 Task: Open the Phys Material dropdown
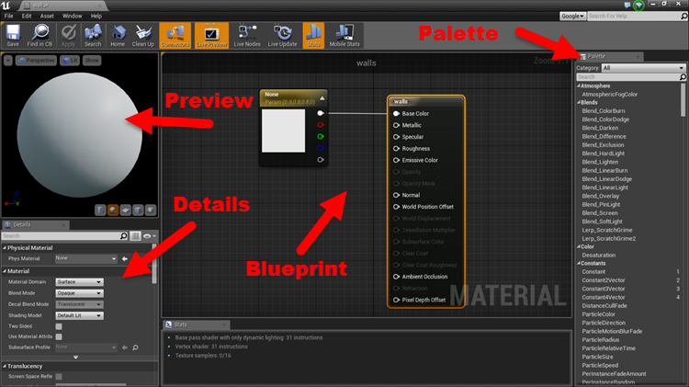click(85, 258)
